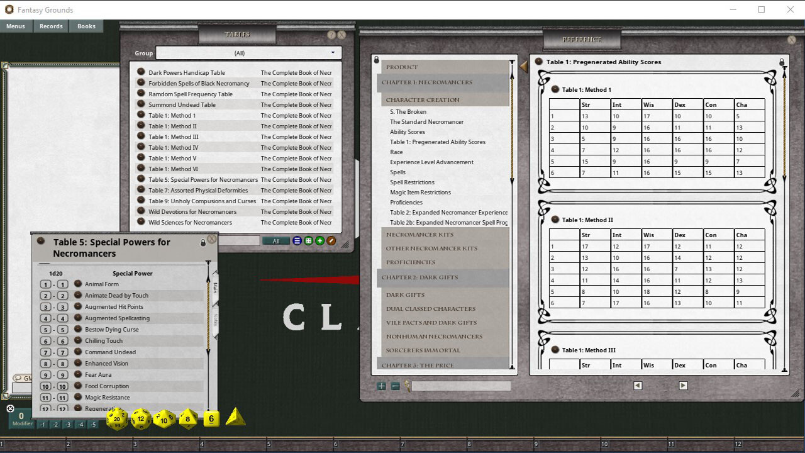Select the yellow d8 die

click(188, 418)
